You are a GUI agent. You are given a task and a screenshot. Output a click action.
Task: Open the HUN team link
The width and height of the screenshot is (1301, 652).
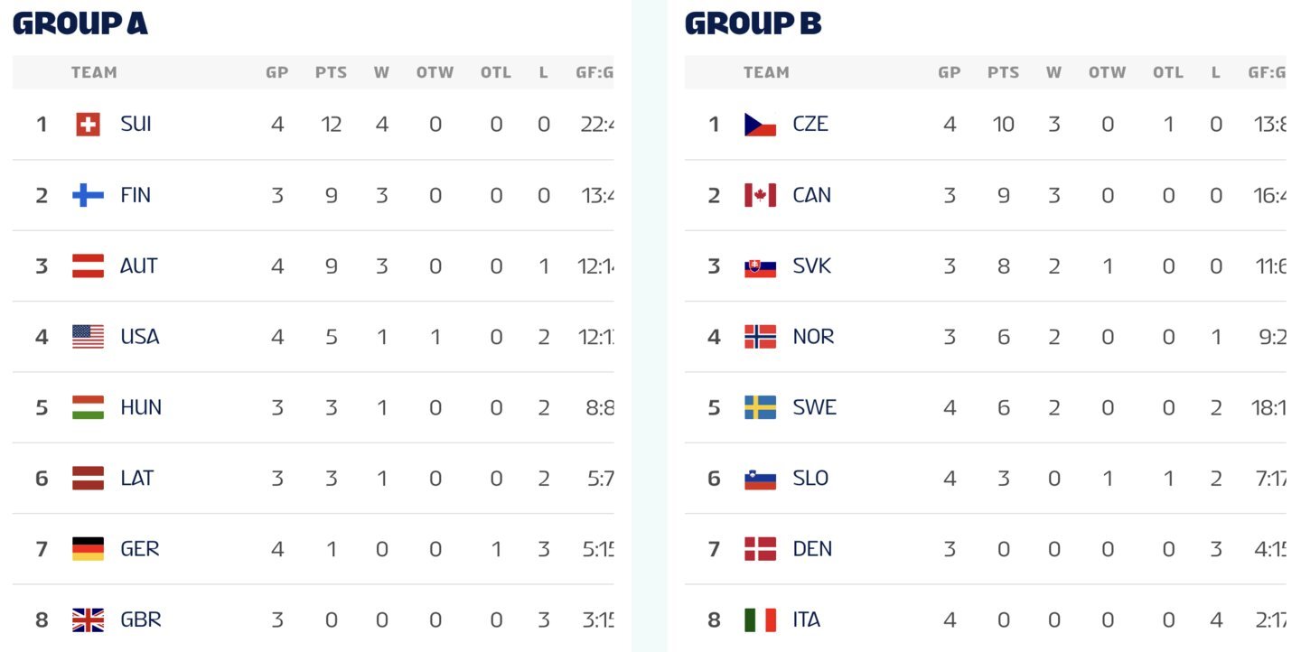(141, 407)
